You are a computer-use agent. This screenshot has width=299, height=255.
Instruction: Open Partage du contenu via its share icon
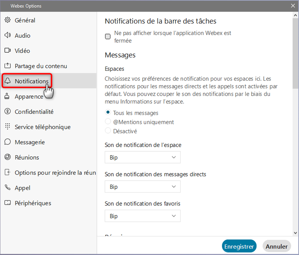point(7,66)
